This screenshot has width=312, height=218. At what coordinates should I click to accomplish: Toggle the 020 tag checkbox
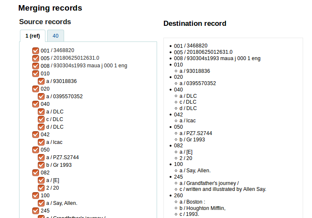point(36,88)
